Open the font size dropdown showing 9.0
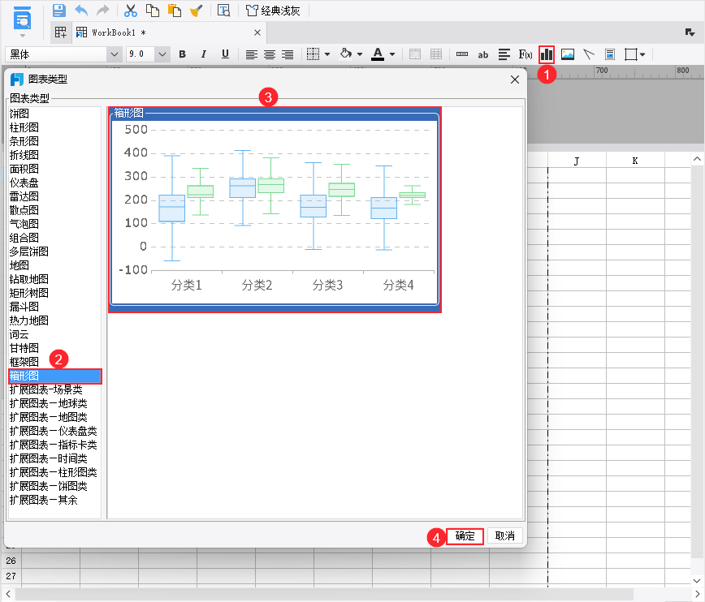 pos(162,54)
